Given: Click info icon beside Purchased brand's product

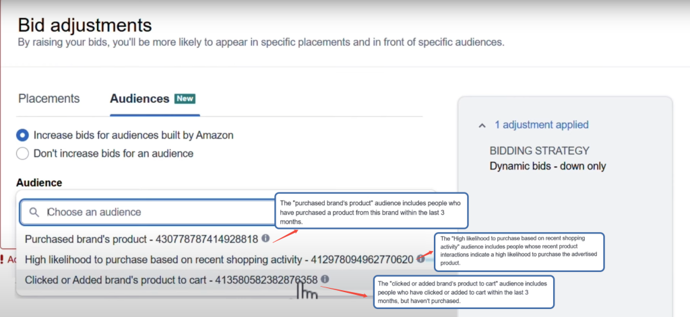Looking at the screenshot, I should [x=265, y=238].
